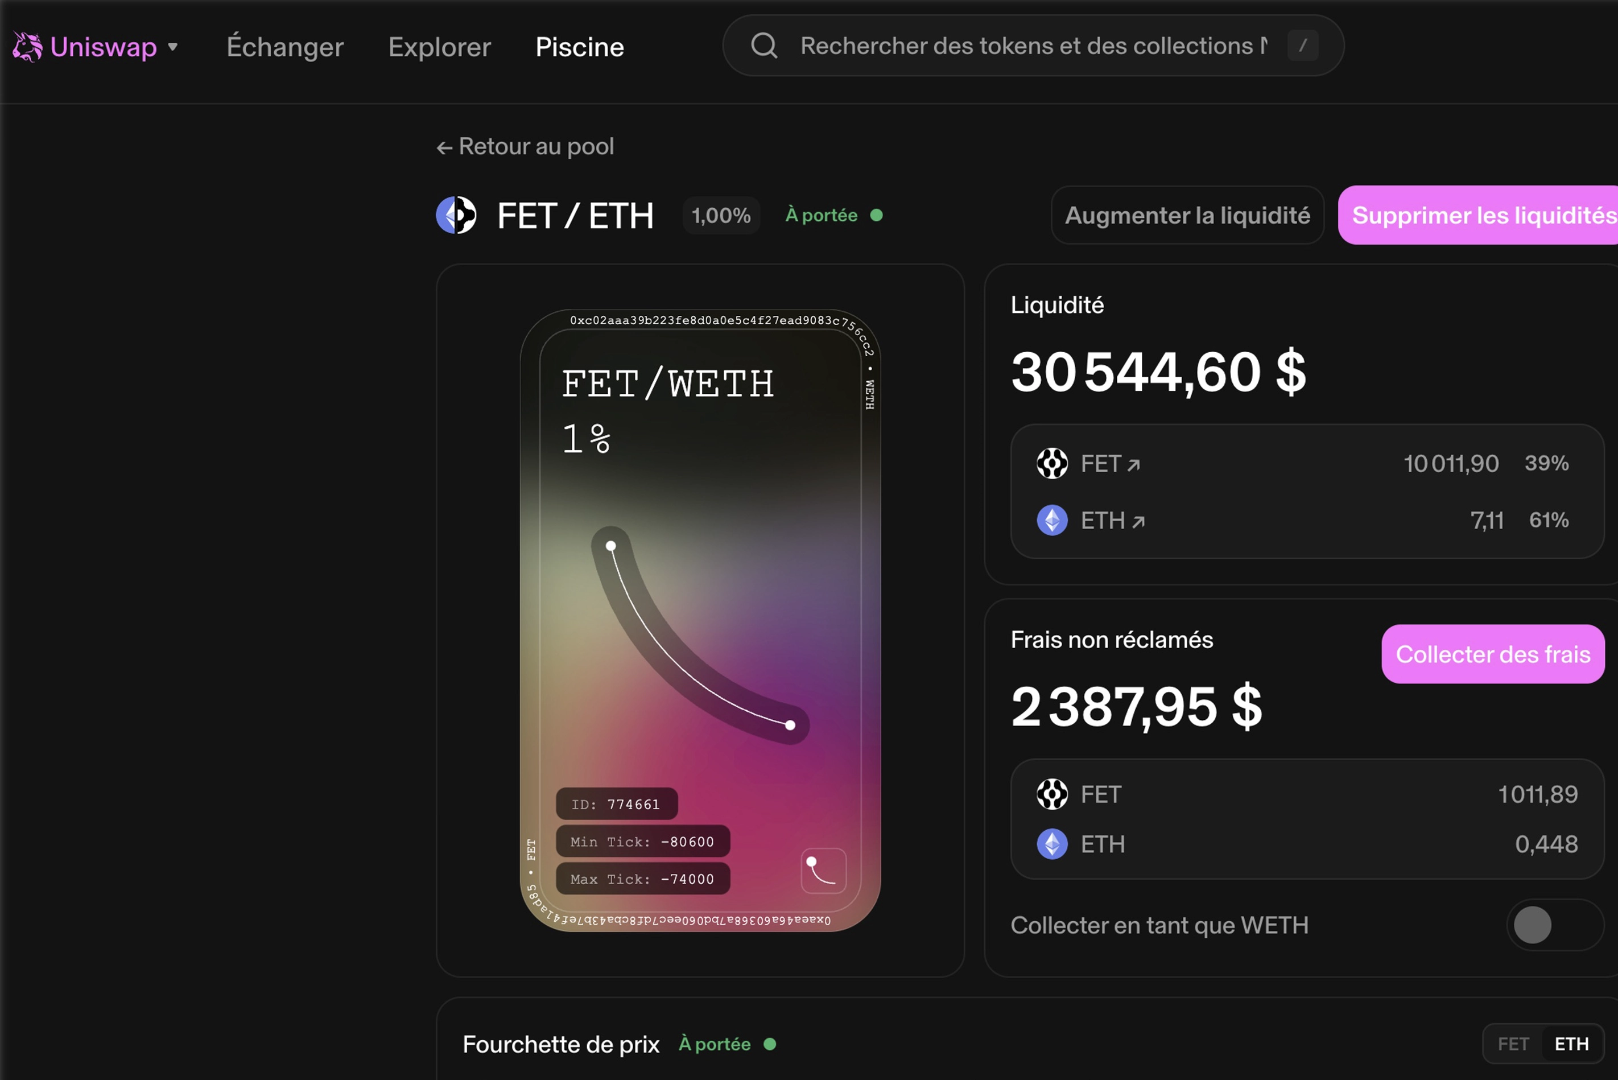Toggle Collecter en tant que WETH switch
This screenshot has width=1618, height=1080.
[x=1554, y=925]
